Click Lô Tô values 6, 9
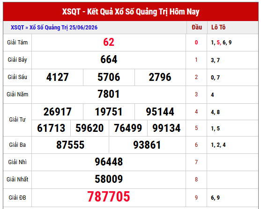This screenshot has width=261, height=209. [215, 198]
